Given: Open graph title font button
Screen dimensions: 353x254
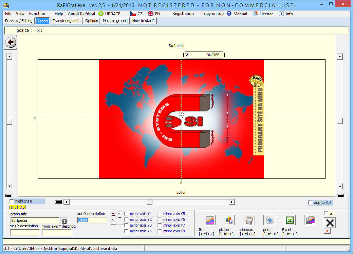Looking at the screenshot, I should pos(64,221).
